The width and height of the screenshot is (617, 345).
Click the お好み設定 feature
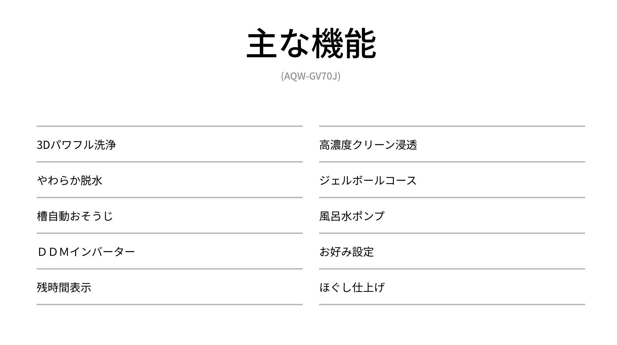click(x=347, y=252)
